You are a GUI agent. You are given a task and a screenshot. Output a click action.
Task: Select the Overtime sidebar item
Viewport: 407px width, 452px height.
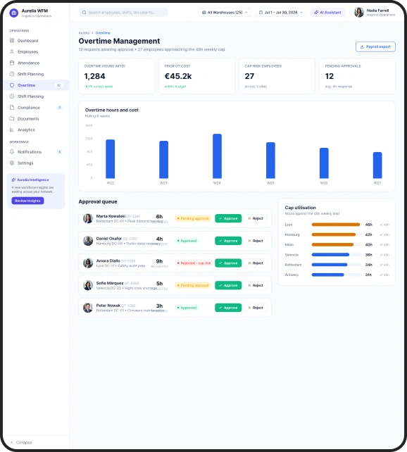(36, 85)
